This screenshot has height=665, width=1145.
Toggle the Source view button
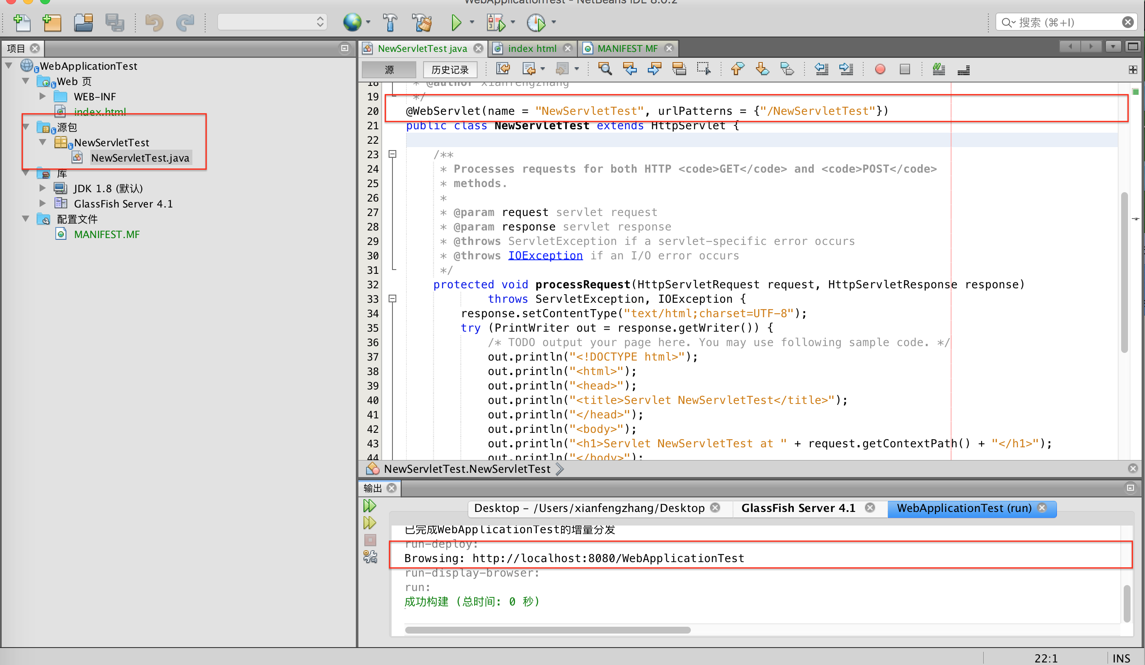click(389, 69)
